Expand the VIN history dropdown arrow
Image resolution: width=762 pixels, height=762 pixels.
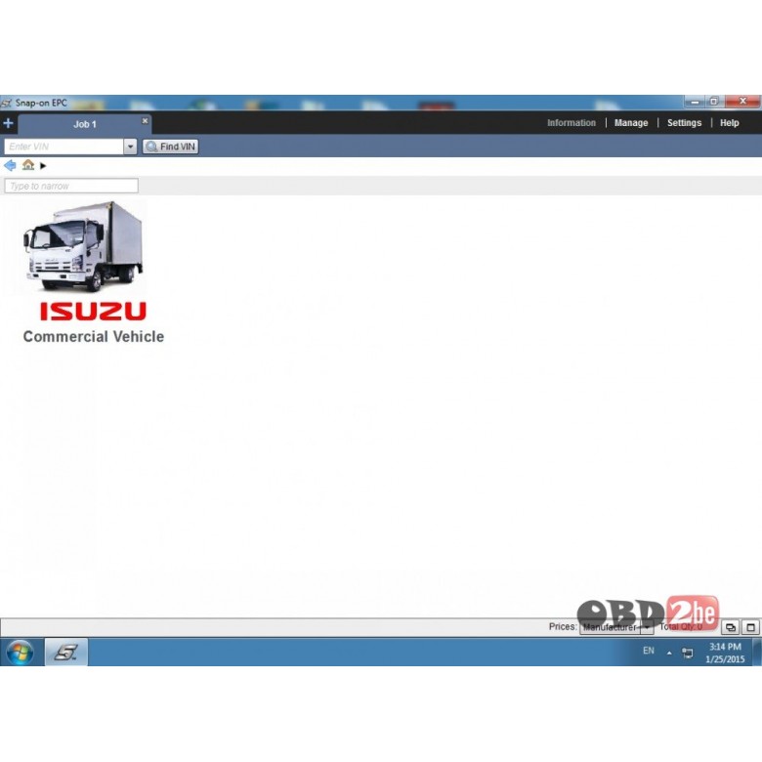tap(130, 147)
